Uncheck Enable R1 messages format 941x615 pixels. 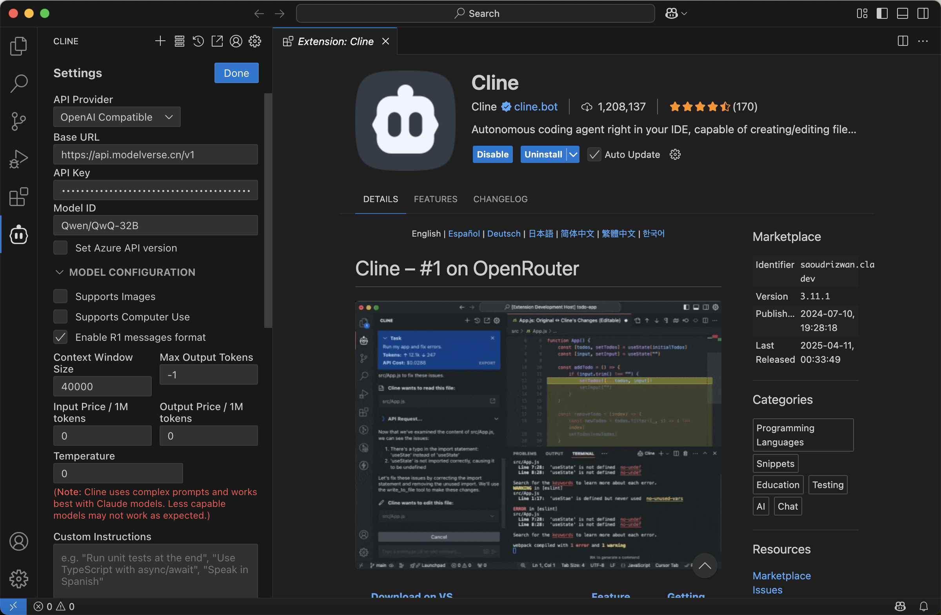coord(60,337)
